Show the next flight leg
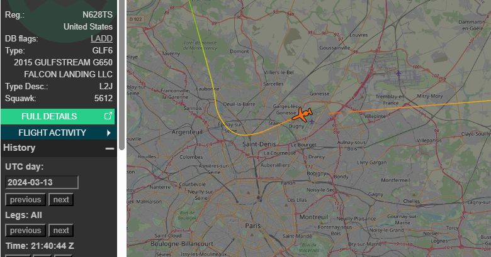The height and width of the screenshot is (257, 491). click(61, 231)
